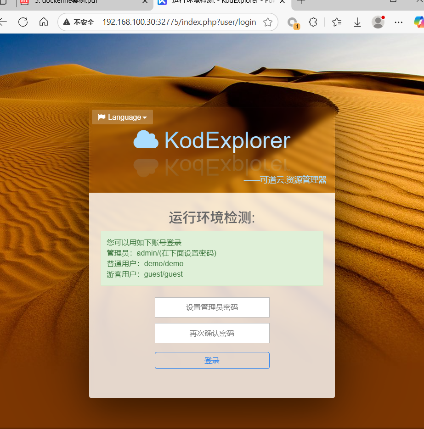The height and width of the screenshot is (429, 424).
Task: Focus the 设置管理员密码 password field
Action: 212,307
